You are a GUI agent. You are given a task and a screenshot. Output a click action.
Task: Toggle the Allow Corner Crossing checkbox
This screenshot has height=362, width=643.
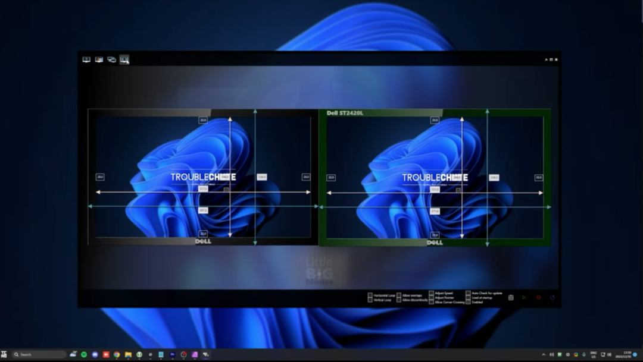[432, 302]
